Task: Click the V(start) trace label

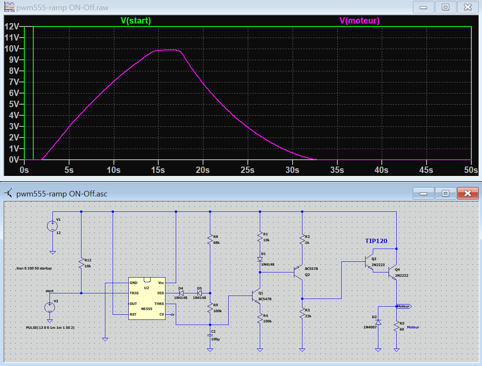Action: (x=136, y=20)
